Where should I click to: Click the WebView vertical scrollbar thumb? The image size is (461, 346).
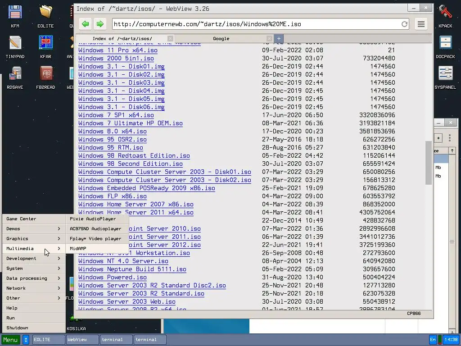pos(429,163)
